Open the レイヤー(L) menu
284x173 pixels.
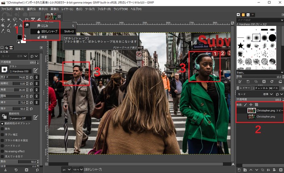pos(67,9)
